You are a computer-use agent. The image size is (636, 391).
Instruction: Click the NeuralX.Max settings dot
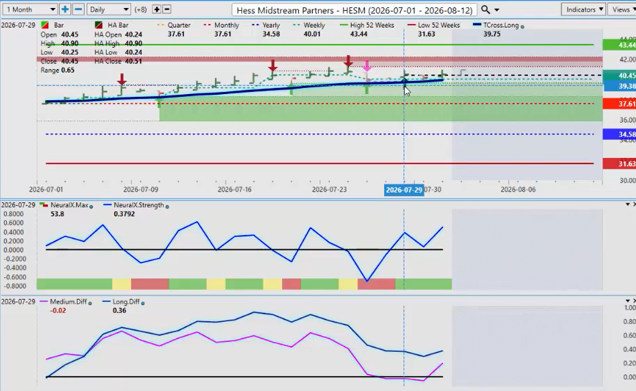[x=91, y=207]
